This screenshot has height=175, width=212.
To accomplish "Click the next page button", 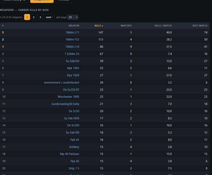I will point(49,17).
